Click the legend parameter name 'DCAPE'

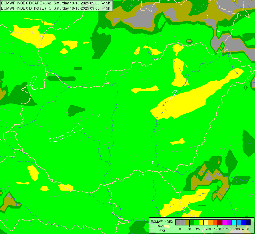pos(162,226)
